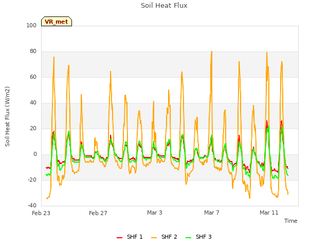Click the 20 y-axis tick label
Image resolution: width=329 pixels, height=247 pixels.
click(x=33, y=128)
